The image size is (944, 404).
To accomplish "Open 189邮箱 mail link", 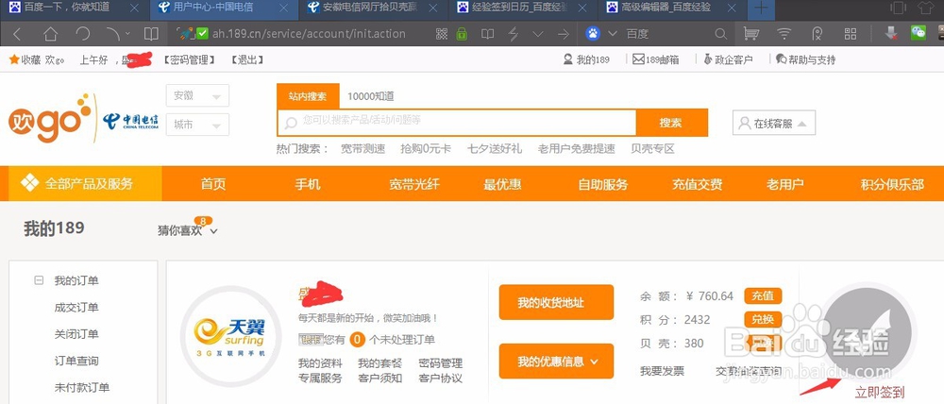I will pos(656,59).
